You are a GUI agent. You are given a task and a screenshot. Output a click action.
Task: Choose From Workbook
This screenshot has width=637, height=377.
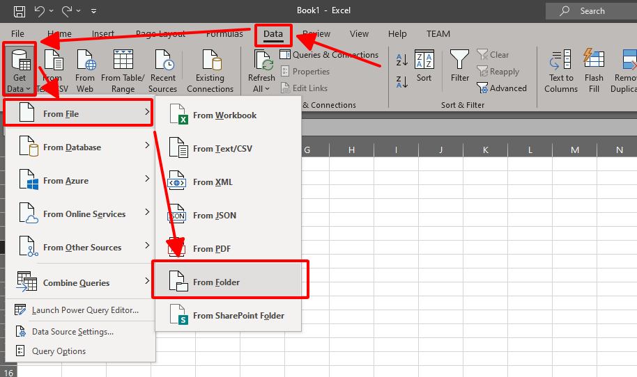pyautogui.click(x=229, y=115)
